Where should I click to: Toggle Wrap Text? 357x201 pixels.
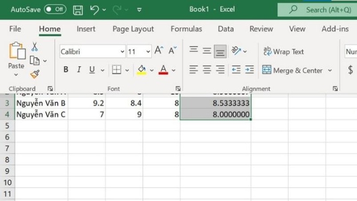[283, 52]
